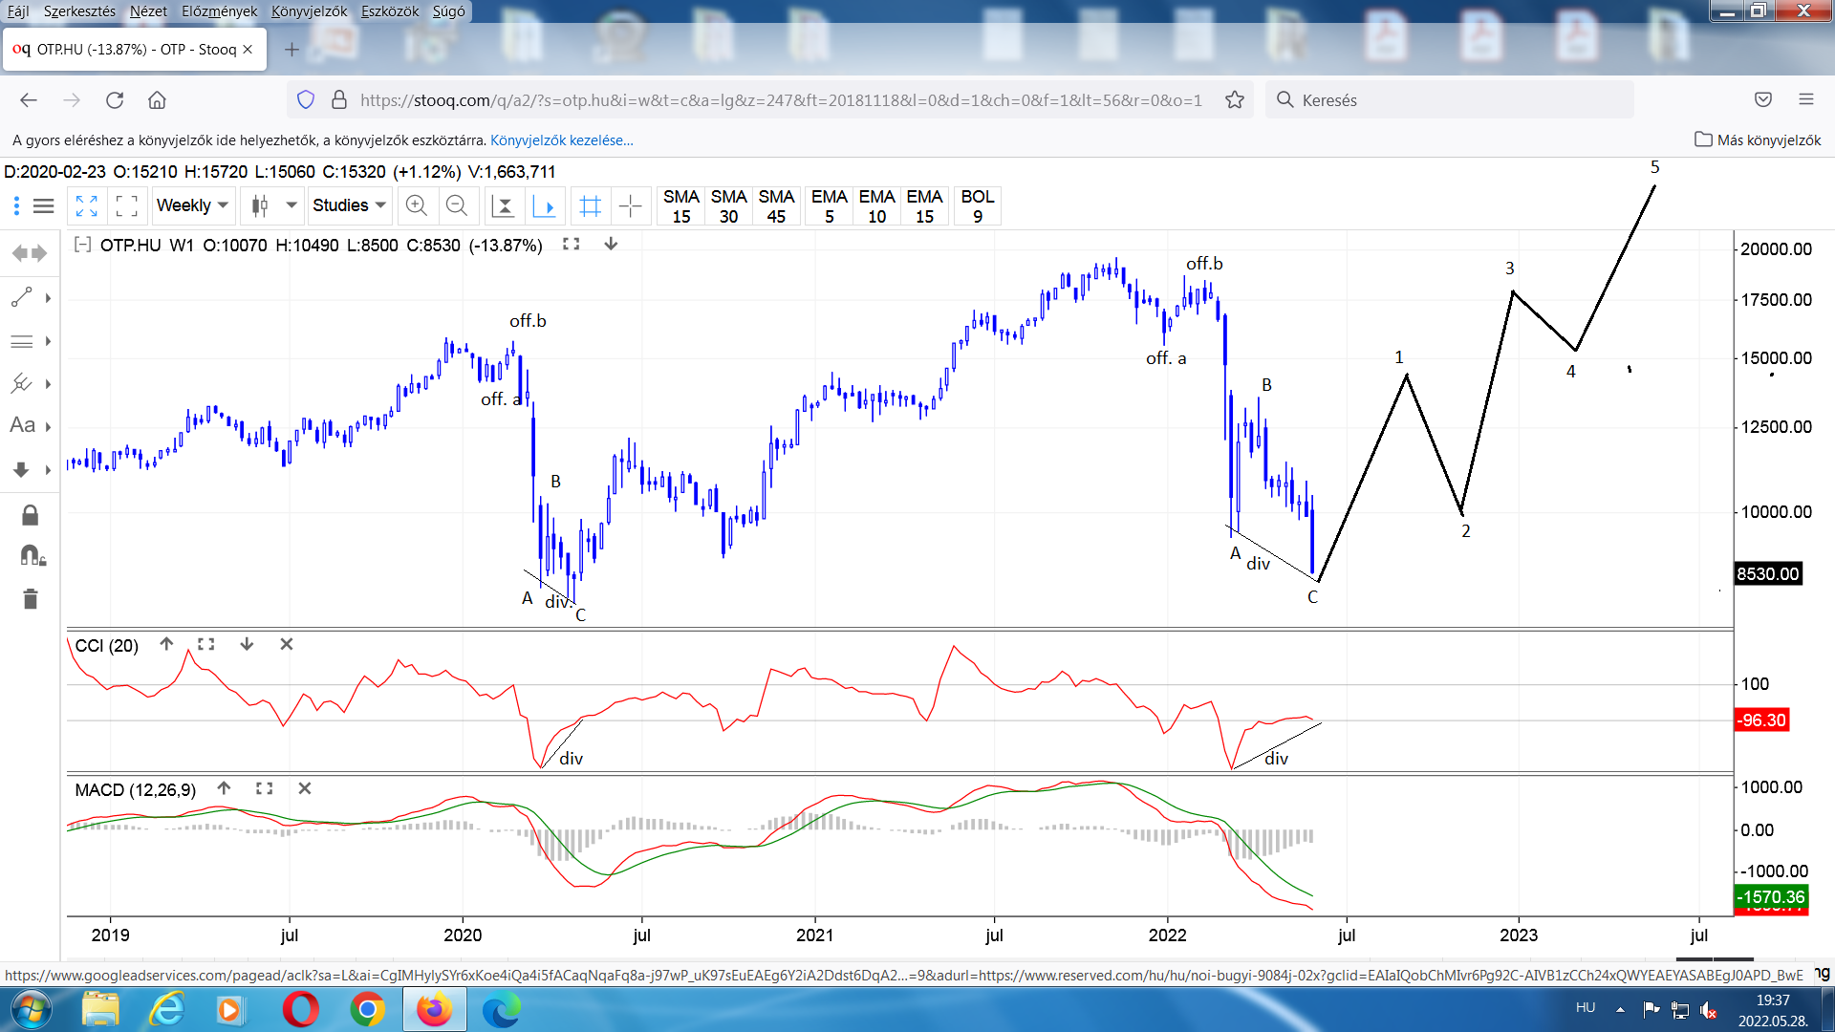1835x1032 pixels.
Task: Open the Könyvjelzők menu
Action: point(309,11)
